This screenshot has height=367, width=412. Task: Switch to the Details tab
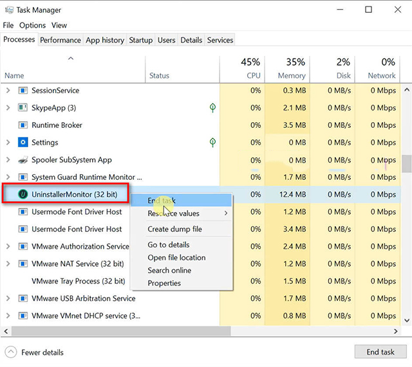[191, 40]
